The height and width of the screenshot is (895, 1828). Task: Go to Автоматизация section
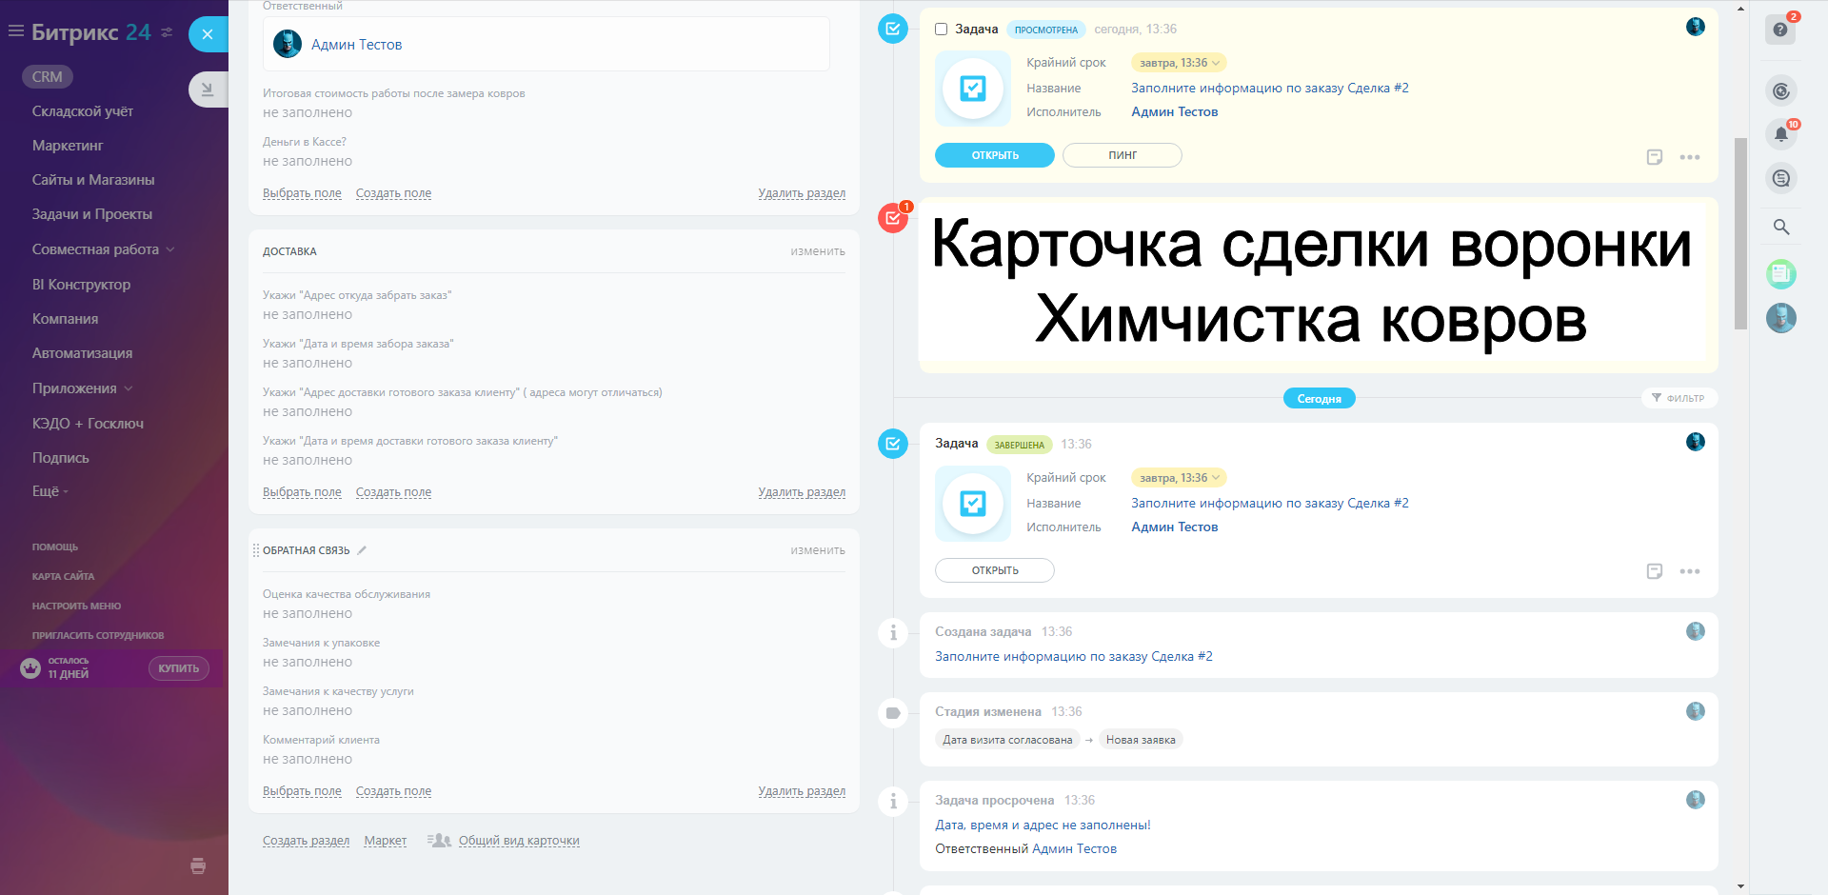point(83,353)
